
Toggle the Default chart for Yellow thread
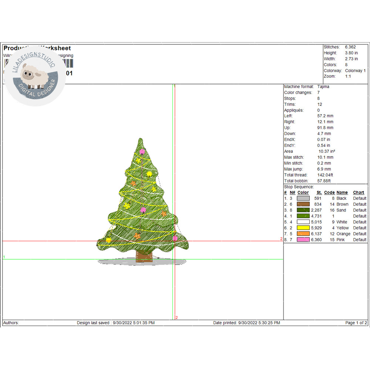coord(359,228)
